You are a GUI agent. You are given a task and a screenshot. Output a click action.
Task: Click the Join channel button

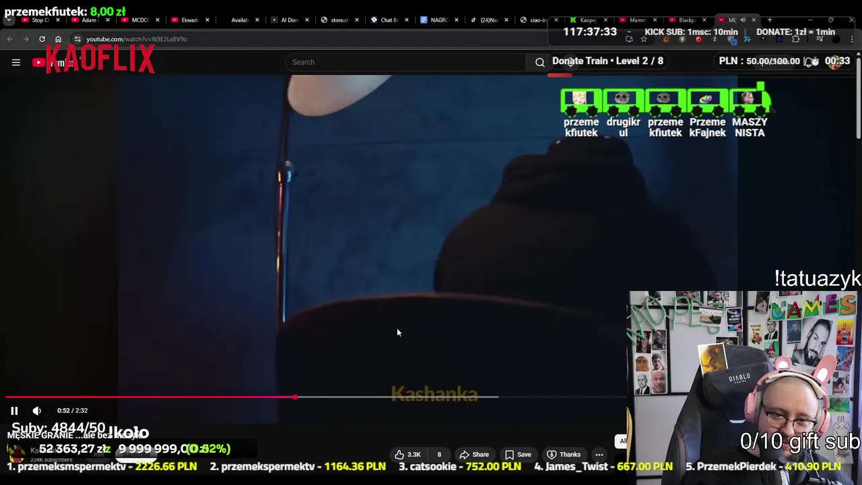[98, 454]
